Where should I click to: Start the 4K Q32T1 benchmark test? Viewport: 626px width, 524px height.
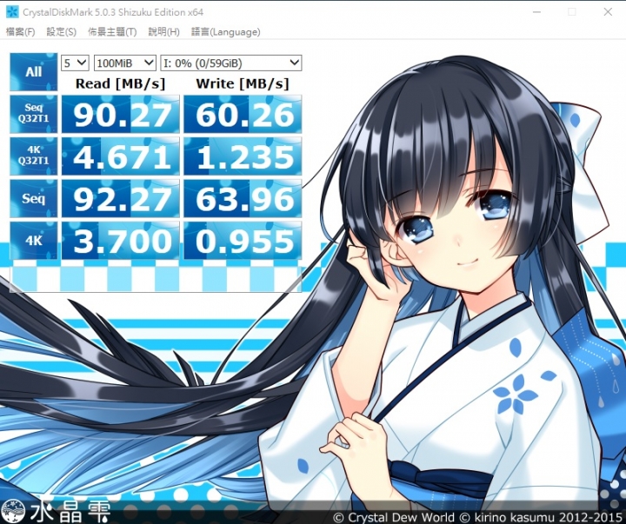[x=34, y=156]
